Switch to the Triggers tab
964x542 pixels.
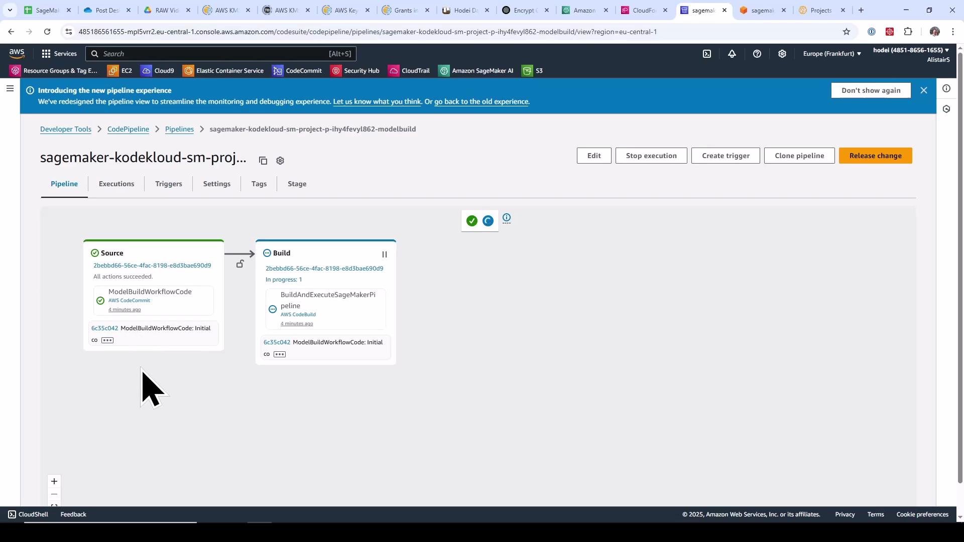[x=169, y=184]
